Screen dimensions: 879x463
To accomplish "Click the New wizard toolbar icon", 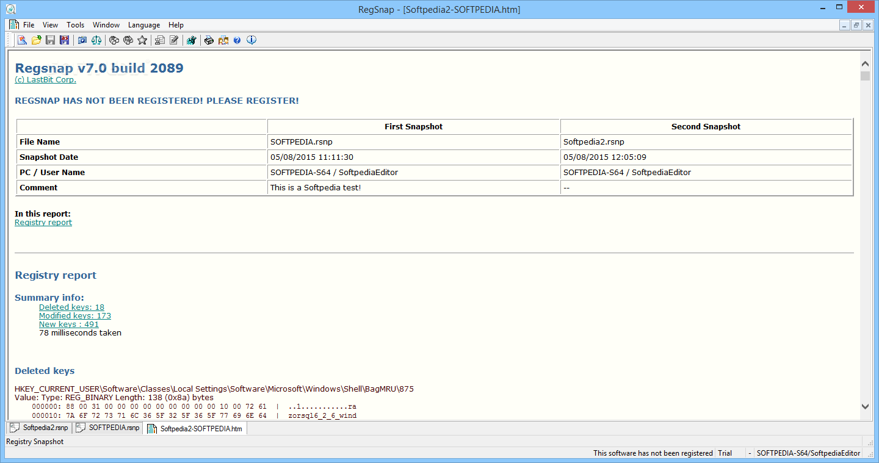I will (x=22, y=40).
